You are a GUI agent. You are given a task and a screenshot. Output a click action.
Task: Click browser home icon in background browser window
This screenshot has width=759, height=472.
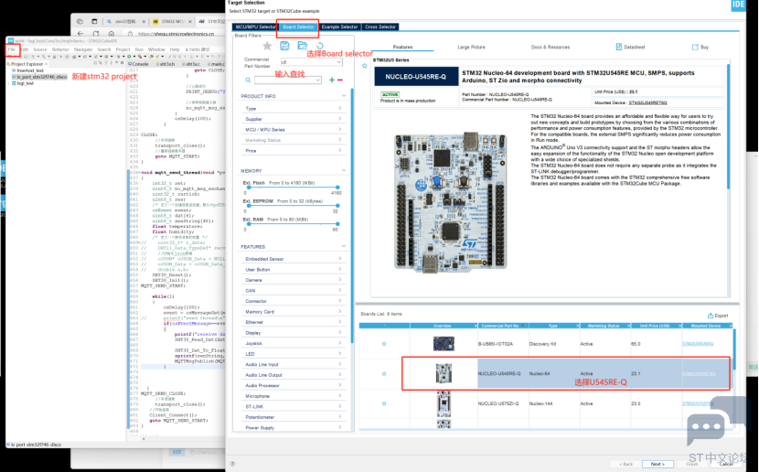pos(112,34)
